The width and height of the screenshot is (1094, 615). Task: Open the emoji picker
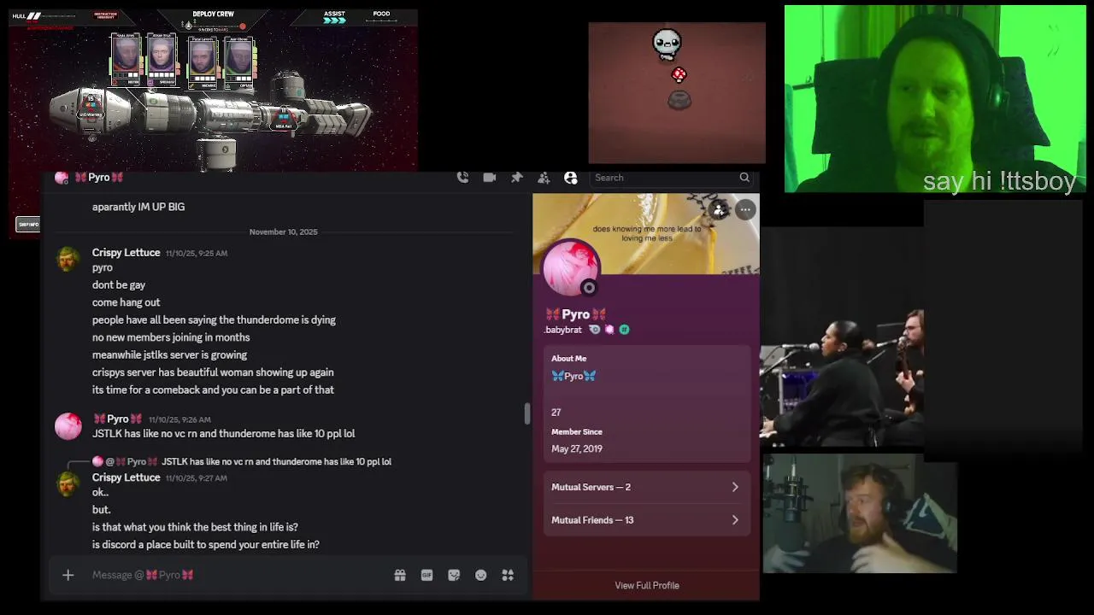coord(481,575)
